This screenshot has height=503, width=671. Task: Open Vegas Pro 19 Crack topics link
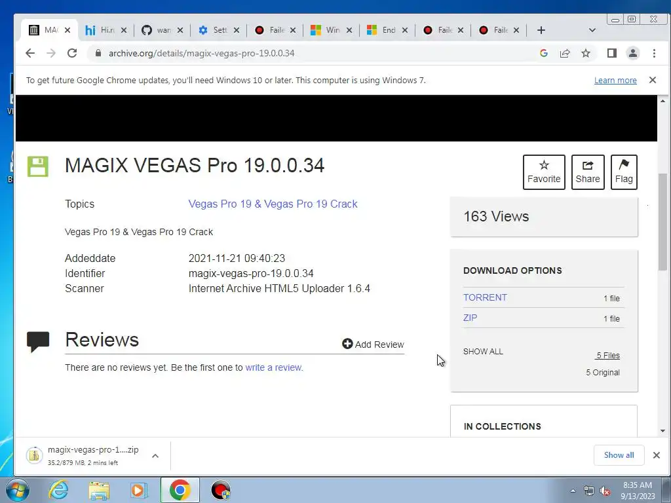[273, 204]
